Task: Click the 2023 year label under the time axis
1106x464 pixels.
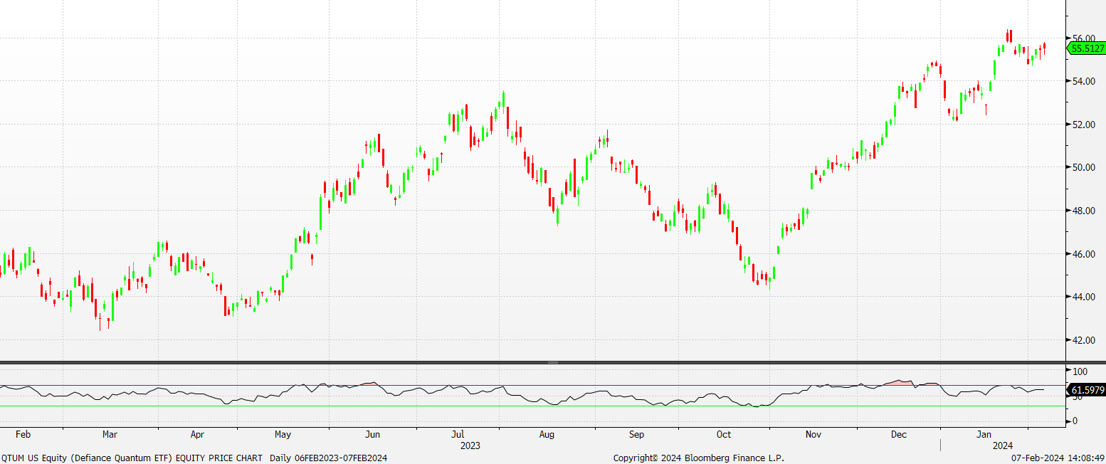Action: tap(470, 446)
